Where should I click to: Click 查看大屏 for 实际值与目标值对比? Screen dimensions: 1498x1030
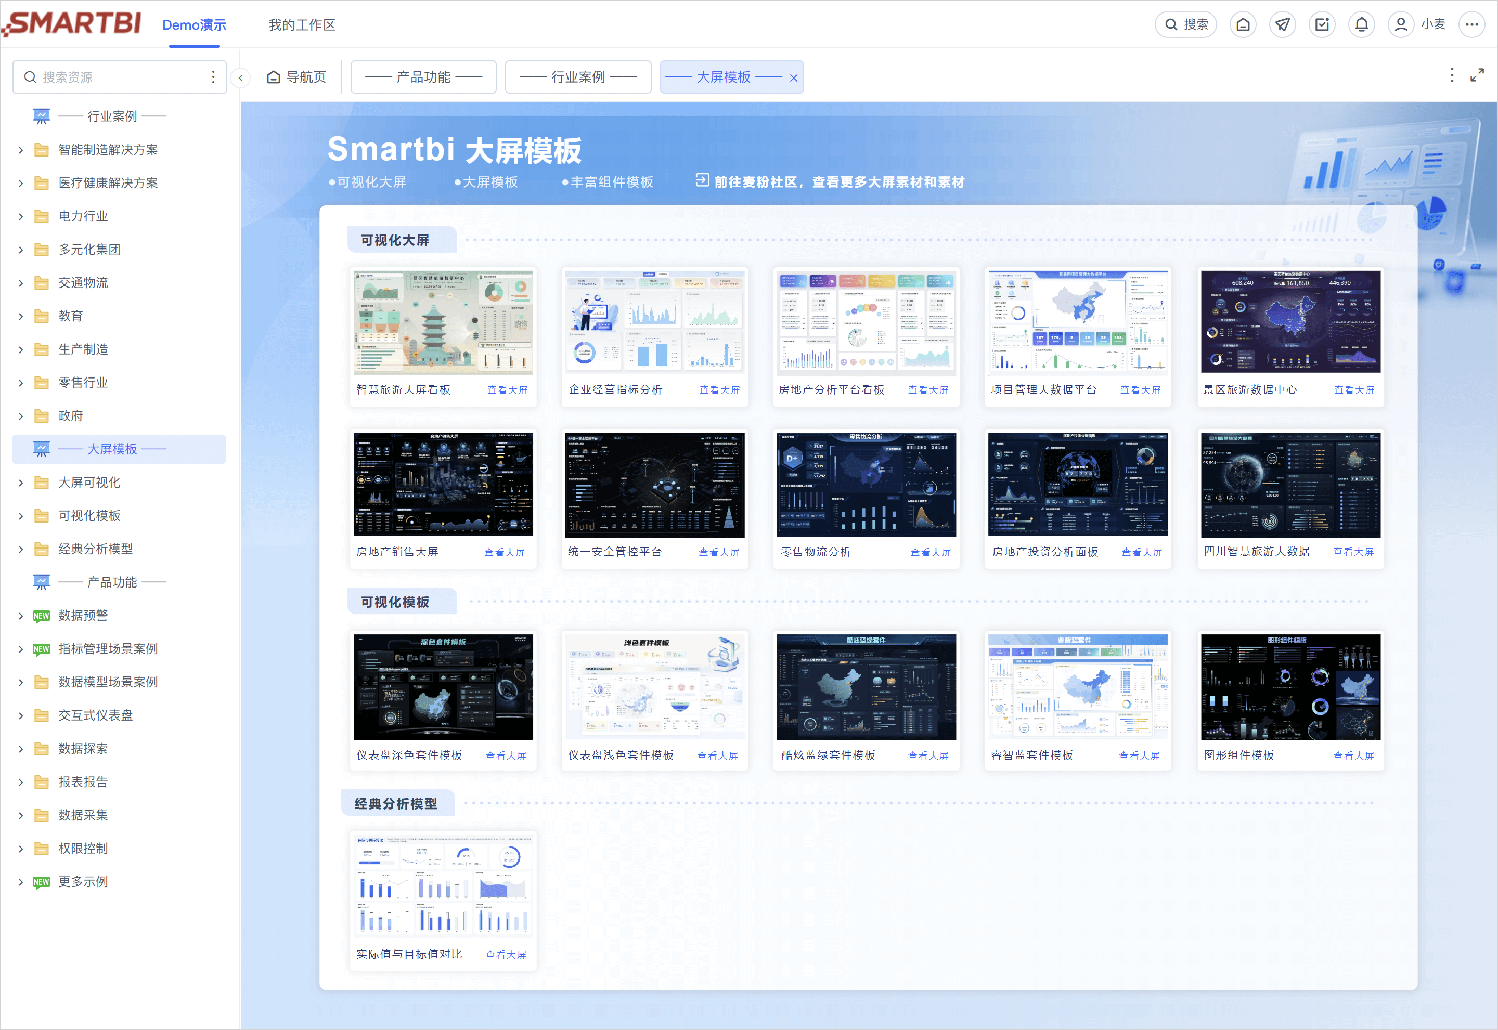pos(506,955)
